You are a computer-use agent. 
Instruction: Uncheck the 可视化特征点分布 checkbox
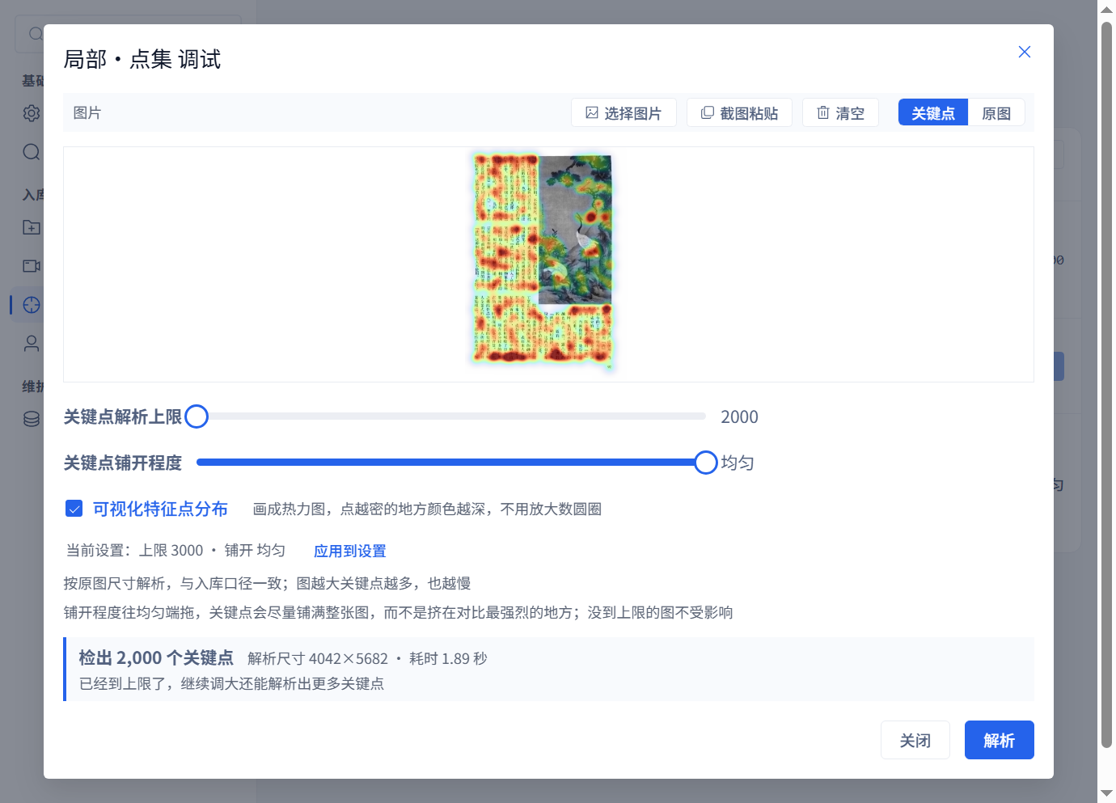click(x=74, y=509)
